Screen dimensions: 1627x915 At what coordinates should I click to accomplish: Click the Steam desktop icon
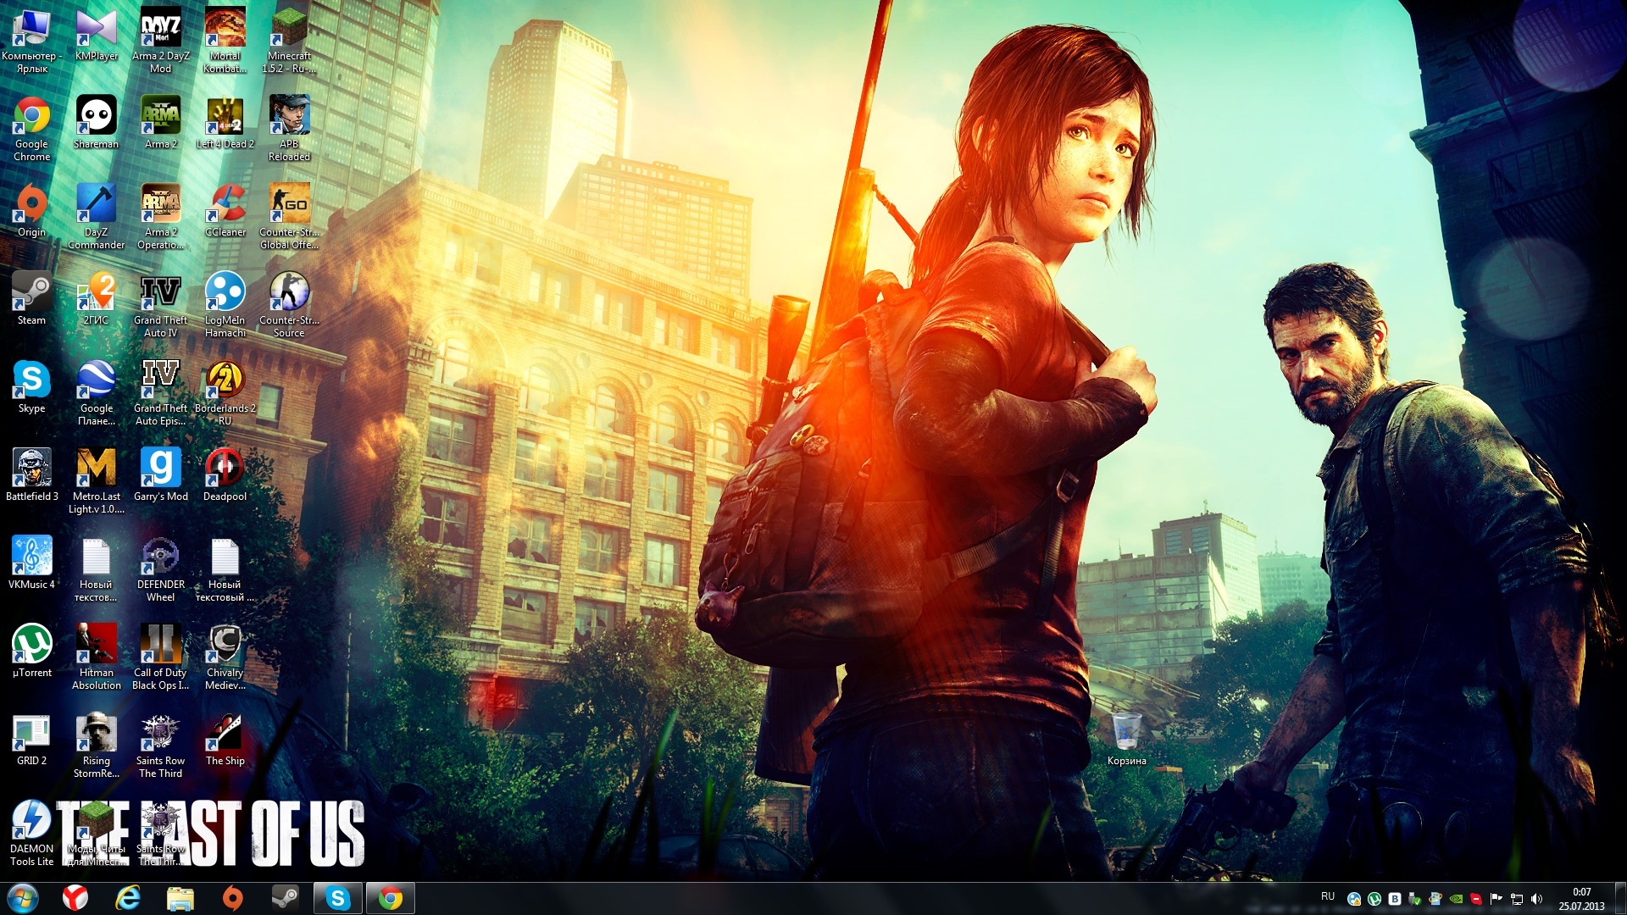pos(31,299)
